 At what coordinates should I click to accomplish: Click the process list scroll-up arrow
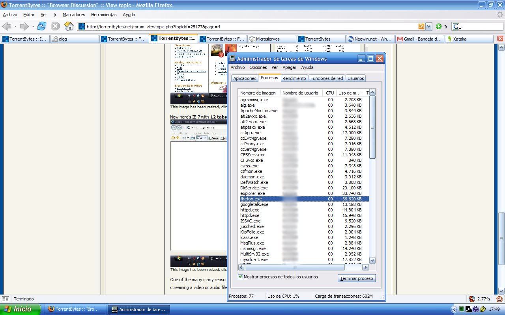372,93
